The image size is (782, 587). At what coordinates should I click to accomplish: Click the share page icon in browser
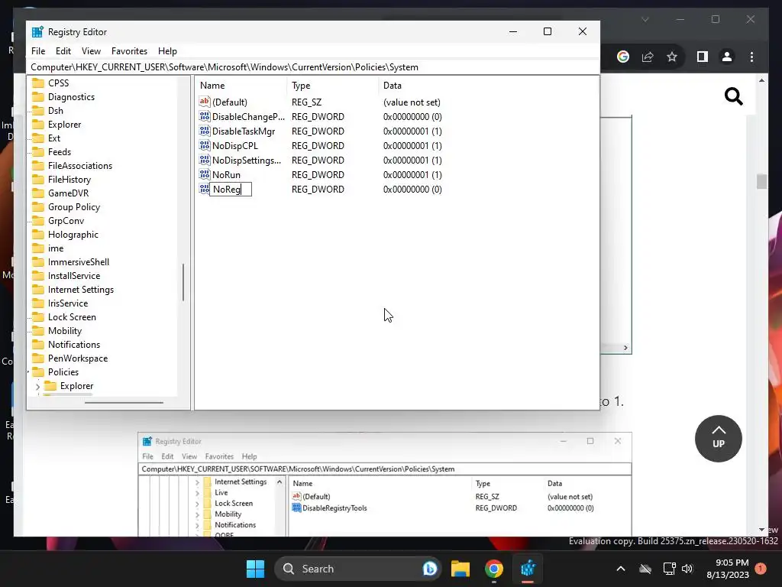click(648, 57)
